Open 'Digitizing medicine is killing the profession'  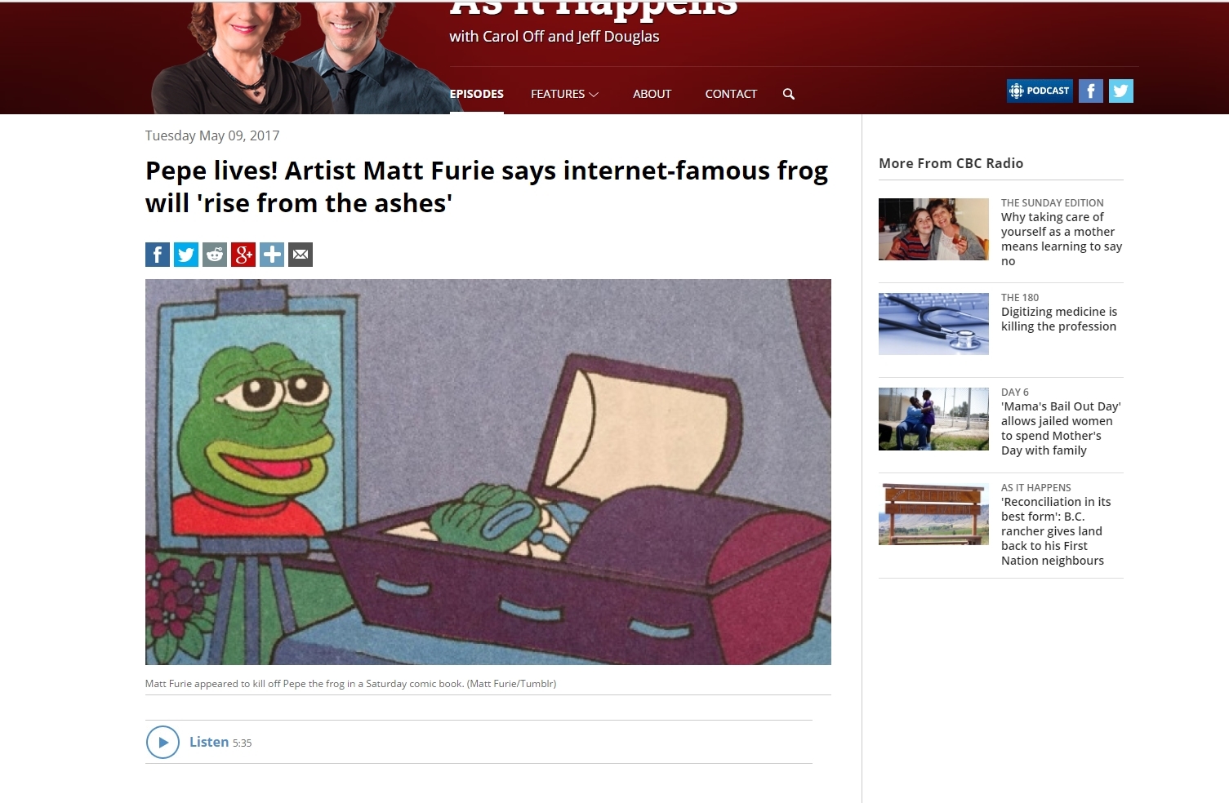click(x=1059, y=319)
